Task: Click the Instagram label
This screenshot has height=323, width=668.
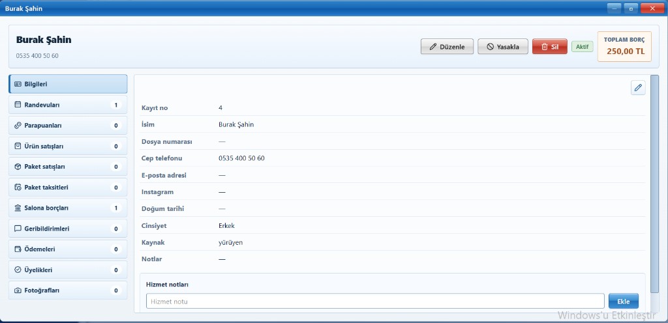Action: 158,192
